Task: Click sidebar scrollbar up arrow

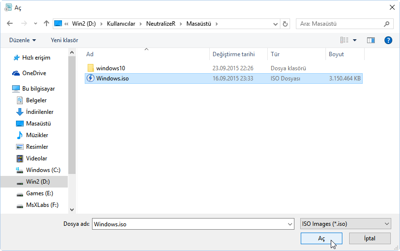Action: (72, 52)
